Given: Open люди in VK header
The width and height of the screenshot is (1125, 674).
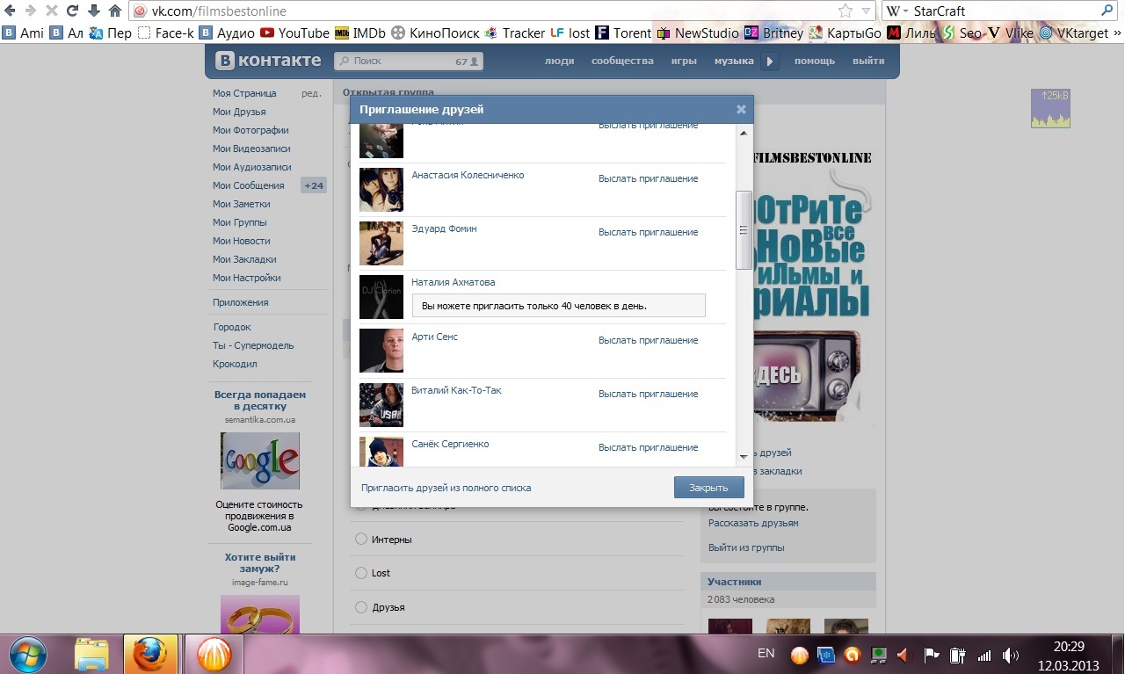Looking at the screenshot, I should click(559, 61).
